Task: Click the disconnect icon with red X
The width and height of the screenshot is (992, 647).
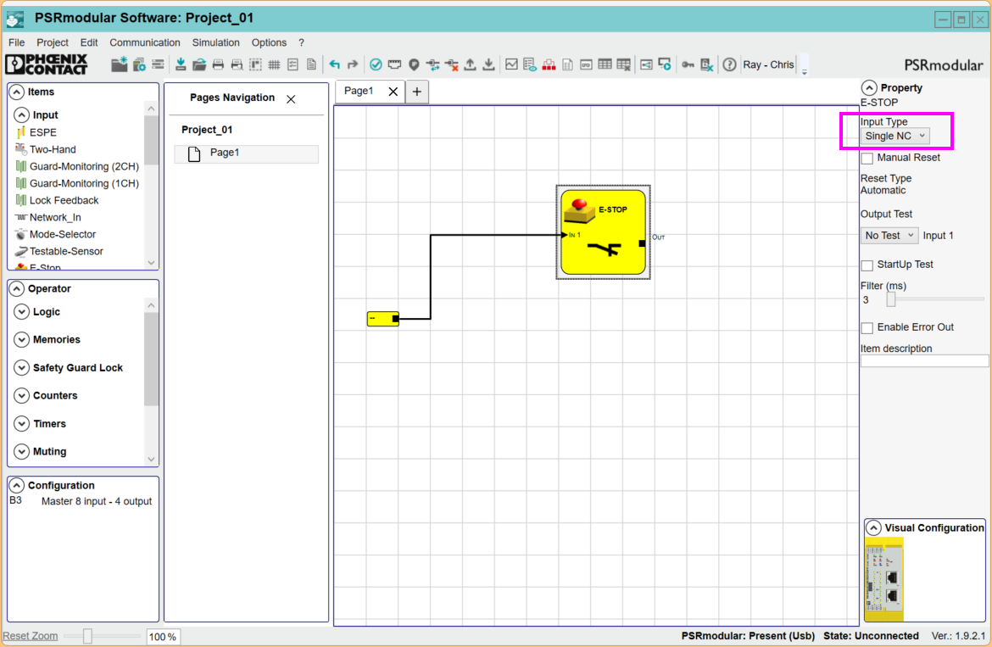Action: 452,64
